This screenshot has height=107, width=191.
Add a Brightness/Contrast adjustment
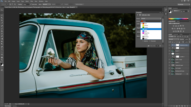(x=173, y=26)
